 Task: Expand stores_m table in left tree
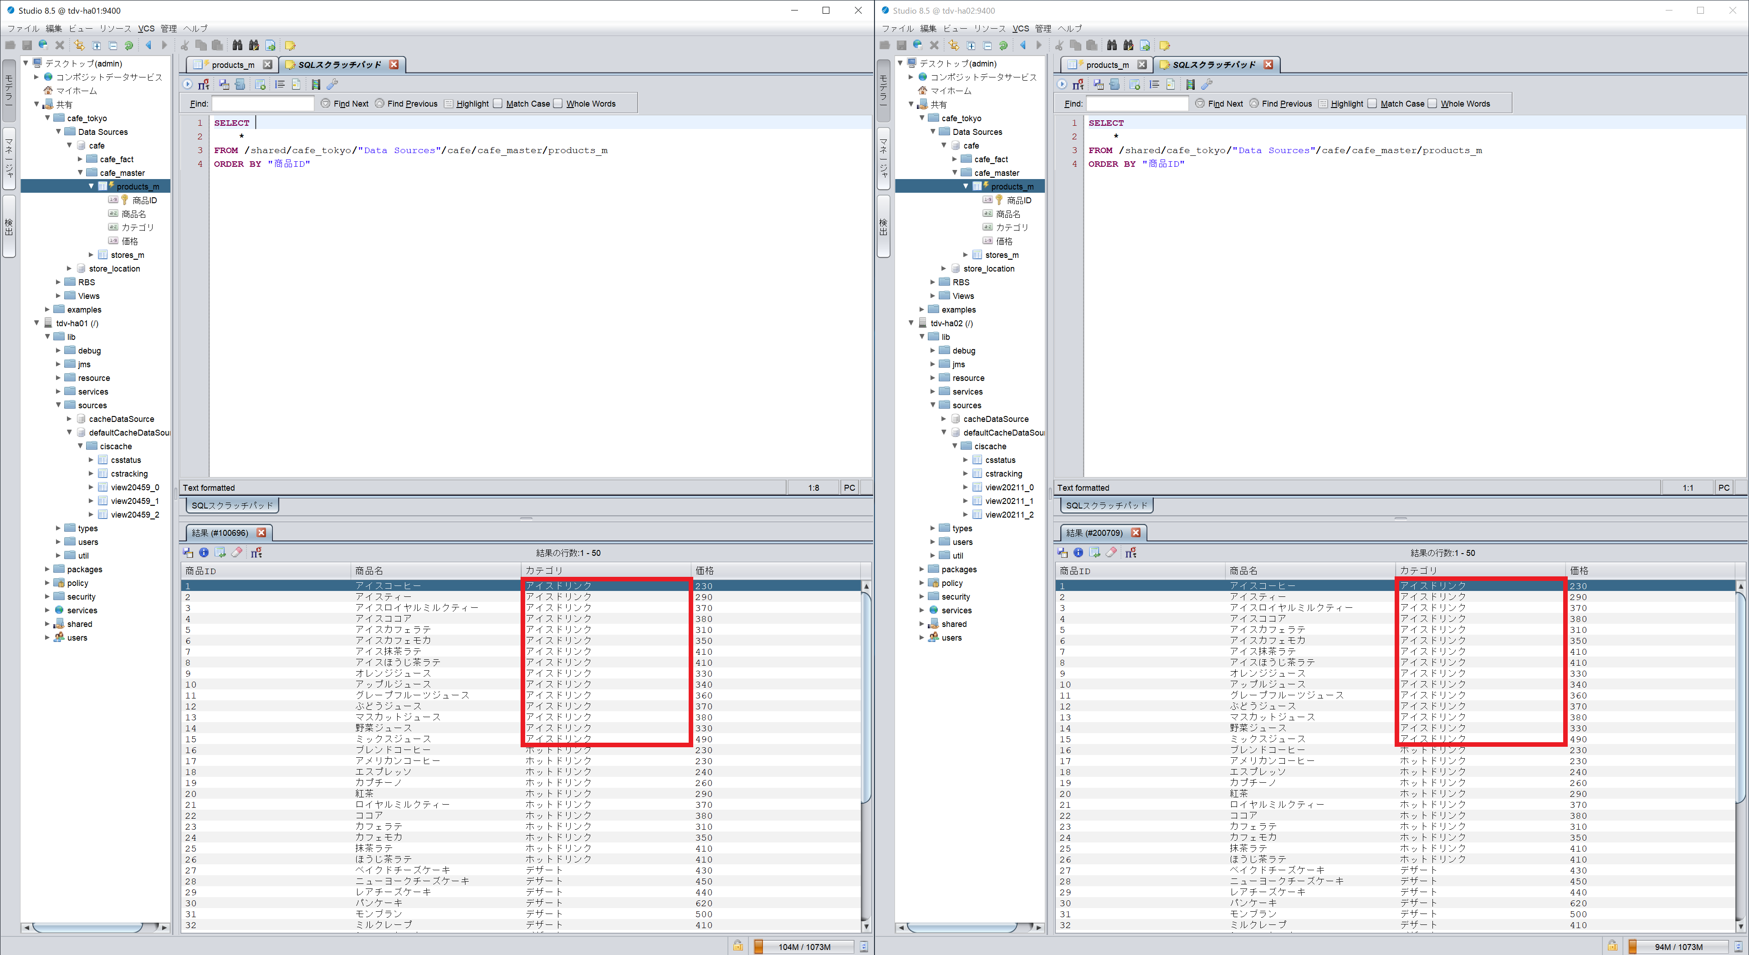(91, 255)
